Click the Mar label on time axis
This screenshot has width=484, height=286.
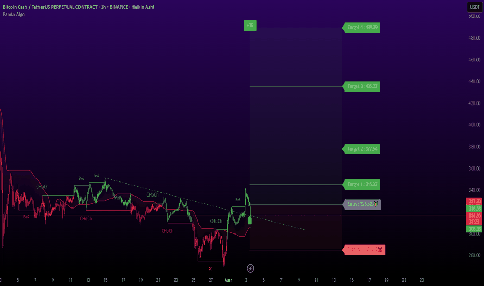[x=228, y=280]
